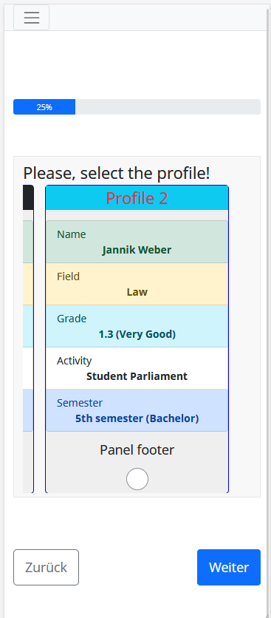Click the Zurück button
271x618 pixels.
point(46,567)
